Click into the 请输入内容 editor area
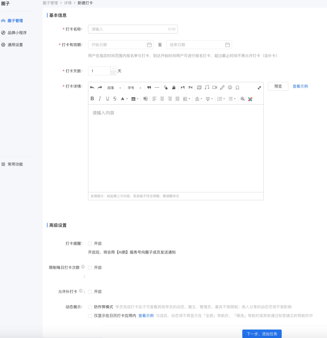This screenshot has width=327, height=338. 176,148
